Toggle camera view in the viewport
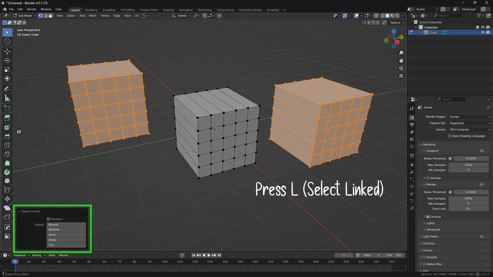Viewport: 493px width, 277px height. pos(401,68)
